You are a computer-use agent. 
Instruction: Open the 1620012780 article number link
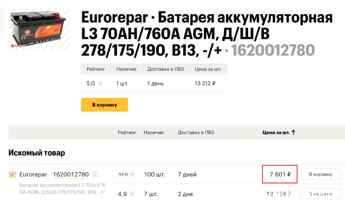[71, 174]
